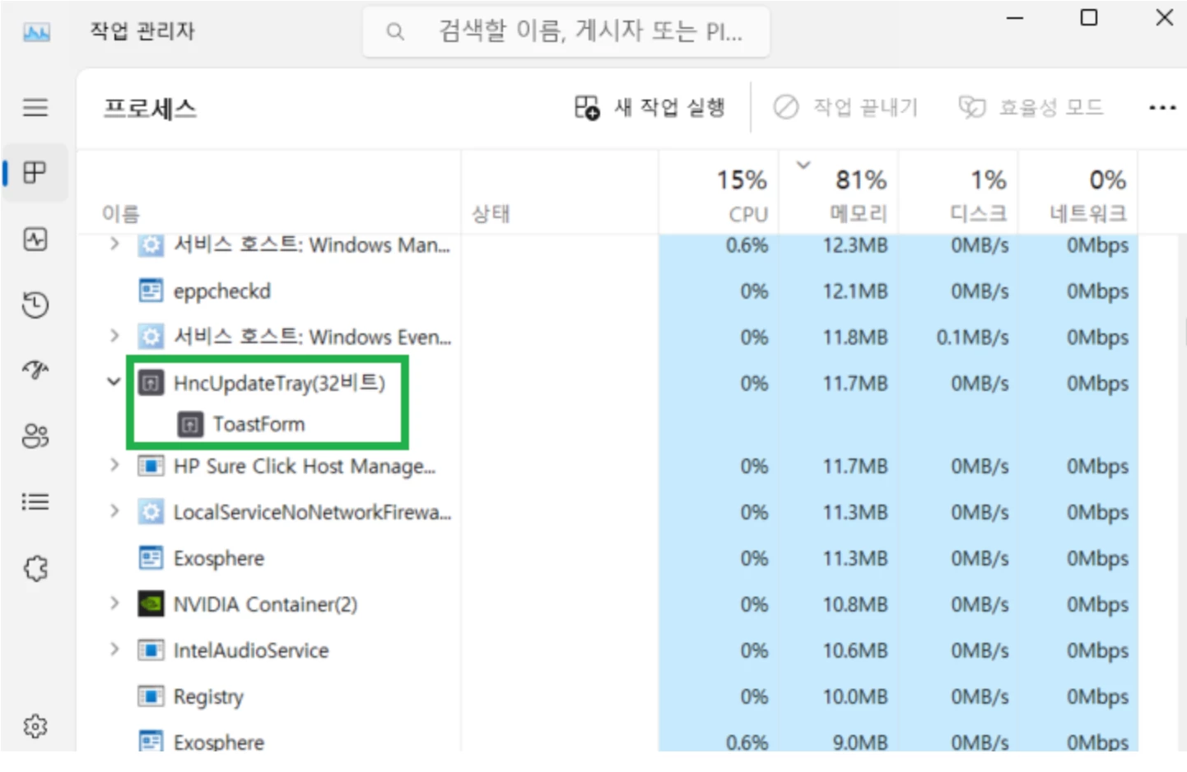The height and width of the screenshot is (772, 1187).
Task: Select NVIDIA Container(2) process name
Action: [x=265, y=604]
